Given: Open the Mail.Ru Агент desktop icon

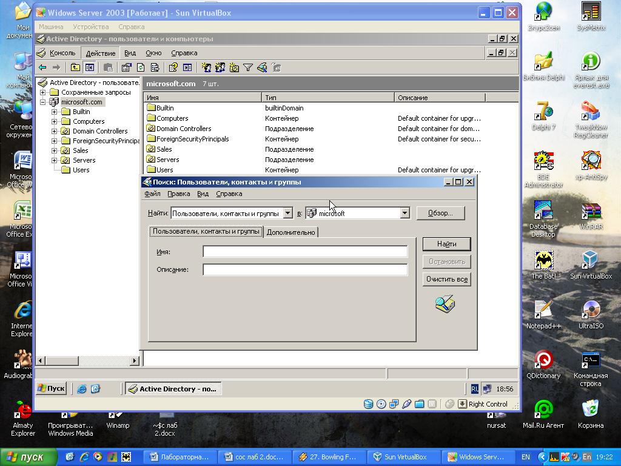Looking at the screenshot, I should [x=543, y=414].
